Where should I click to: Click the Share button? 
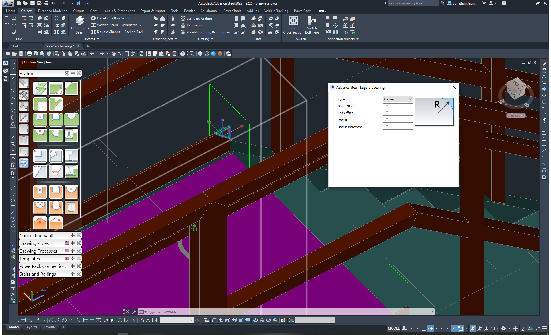click(x=83, y=3)
